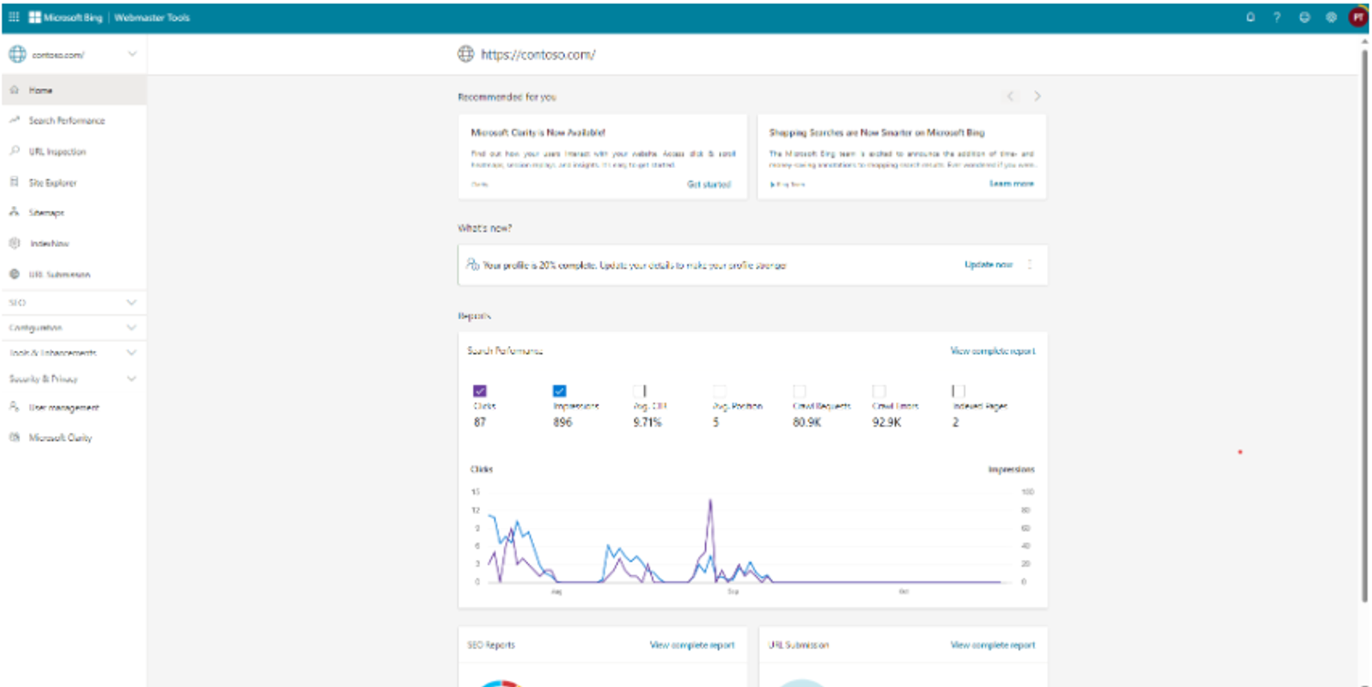1372x687 pixels.
Task: Click the URL Inspection magnifier icon
Action: pyautogui.click(x=14, y=151)
